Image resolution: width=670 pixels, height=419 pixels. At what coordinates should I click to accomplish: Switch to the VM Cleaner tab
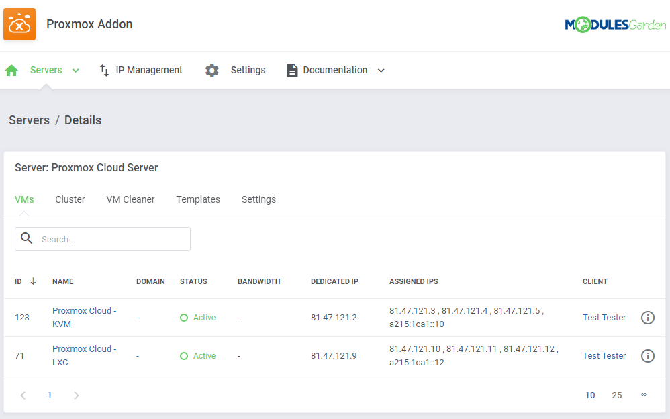130,199
